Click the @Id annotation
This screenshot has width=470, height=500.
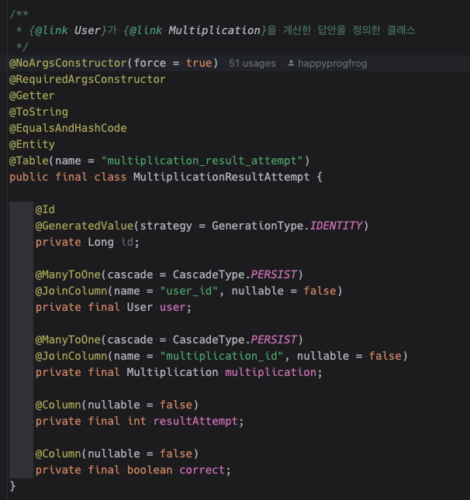45,209
